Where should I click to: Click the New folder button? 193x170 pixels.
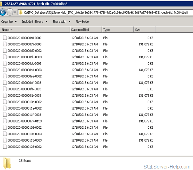pyautogui.click(x=83, y=22)
